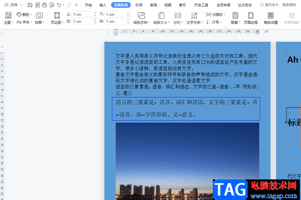Decrease the left margin 左 with down stepper
301x200 pixels.
click(x=95, y=23)
